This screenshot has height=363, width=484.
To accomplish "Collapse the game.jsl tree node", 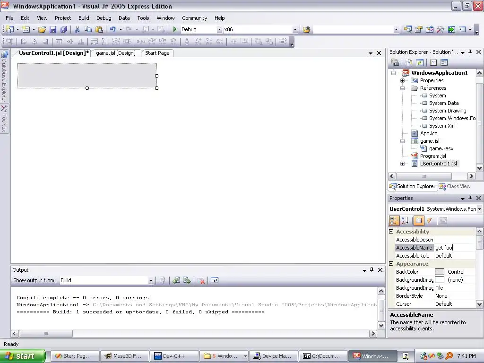I will pos(403,141).
